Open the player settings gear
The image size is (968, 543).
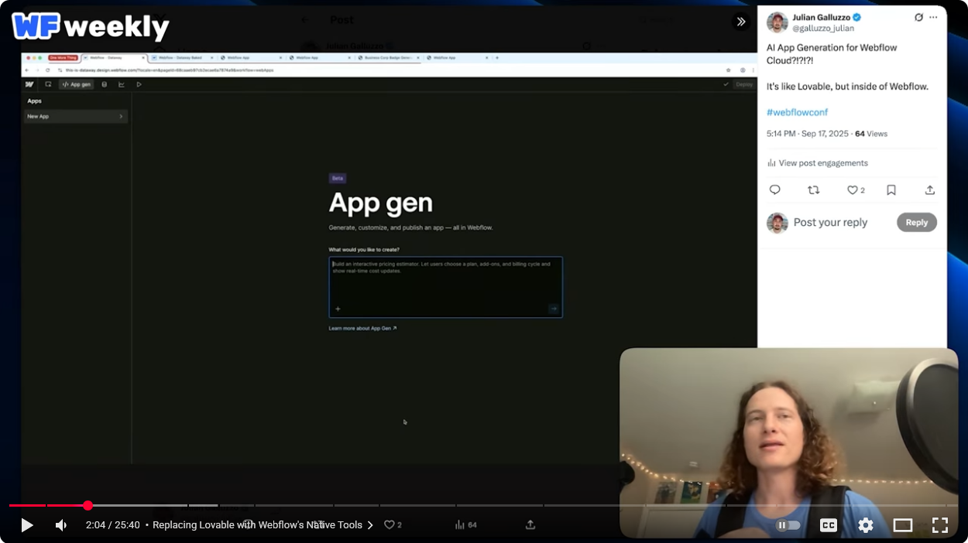pos(866,525)
